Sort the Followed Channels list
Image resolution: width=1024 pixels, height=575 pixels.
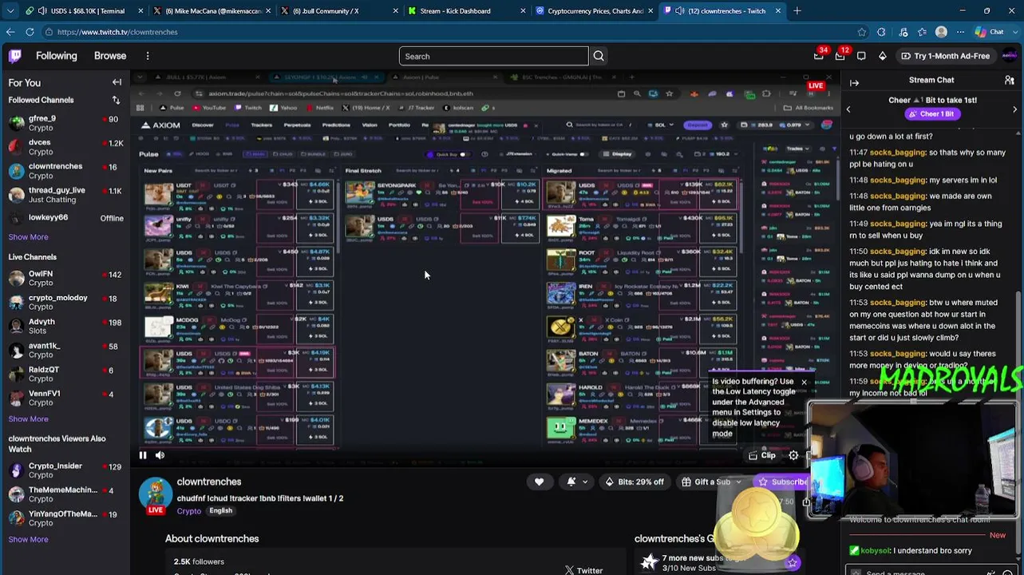click(x=116, y=100)
